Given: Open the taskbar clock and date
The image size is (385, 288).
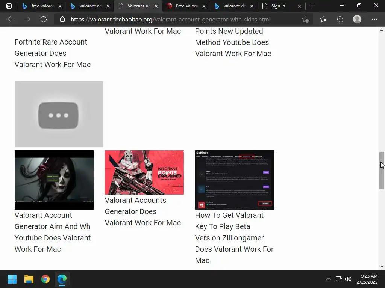Looking at the screenshot, I should coord(367,279).
